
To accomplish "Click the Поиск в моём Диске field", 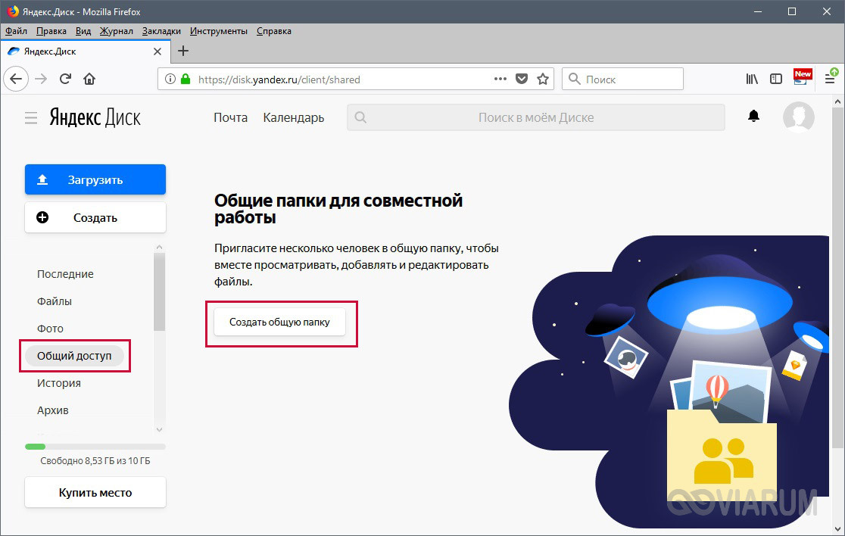I will [535, 117].
